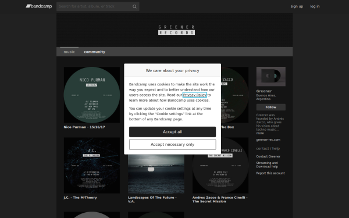The width and height of the screenshot is (349, 218).
Task: Open Andres Zacco & Franco Cinelli title link
Action: pyautogui.click(x=220, y=199)
